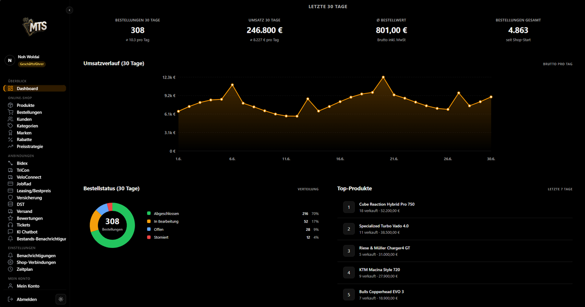
Task: Click the peak data point on the Umsatzverlauf chart
Action: coord(383,77)
